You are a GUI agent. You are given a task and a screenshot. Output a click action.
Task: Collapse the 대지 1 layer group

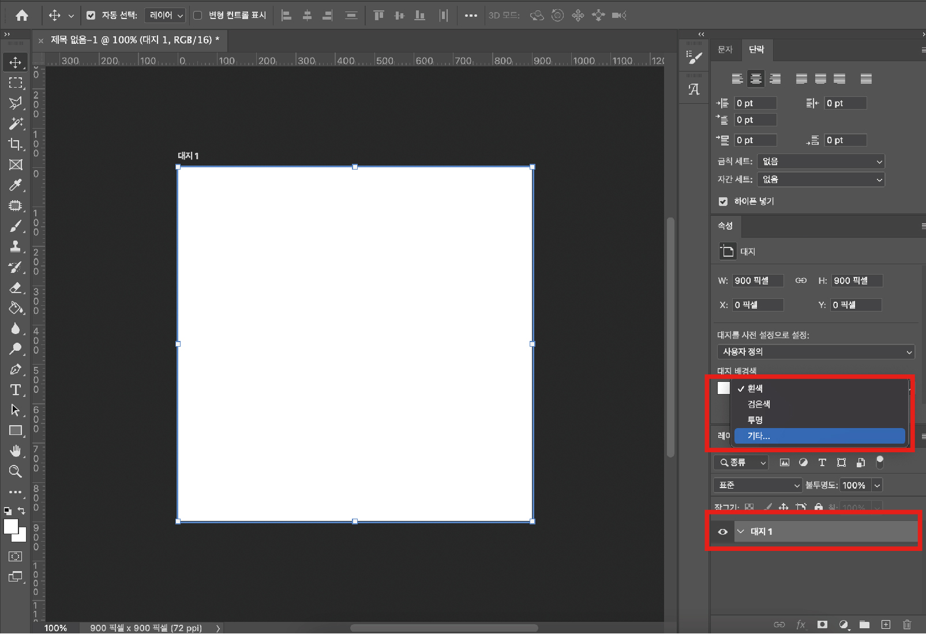tap(741, 532)
